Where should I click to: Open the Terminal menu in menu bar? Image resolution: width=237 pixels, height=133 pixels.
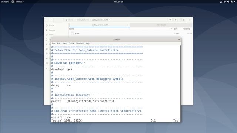80,44
